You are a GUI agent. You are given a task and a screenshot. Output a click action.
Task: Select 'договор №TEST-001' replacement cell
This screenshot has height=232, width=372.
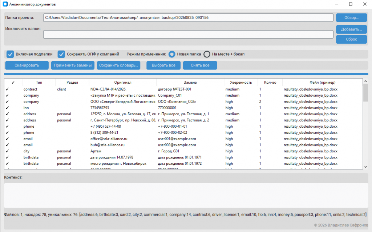[x=190, y=89]
